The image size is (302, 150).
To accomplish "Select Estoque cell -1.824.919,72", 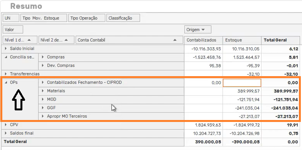I will pos(242,125).
